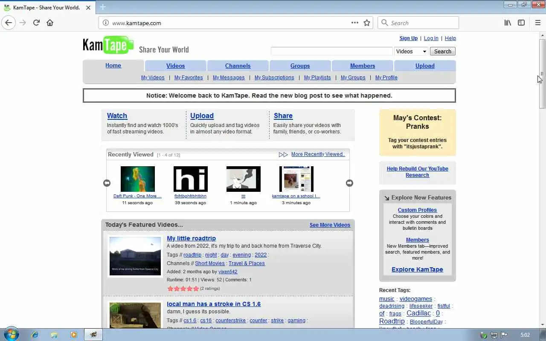Open Windows Explorer folder in taskbar
Screen dimensions: 546x341
pos(54,335)
